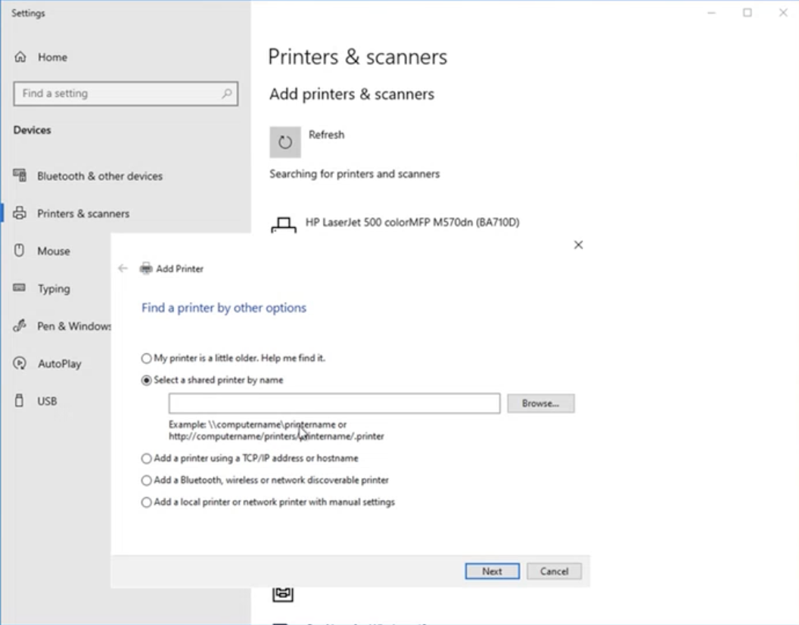Click the Bluetooth & other devices icon

(20, 176)
